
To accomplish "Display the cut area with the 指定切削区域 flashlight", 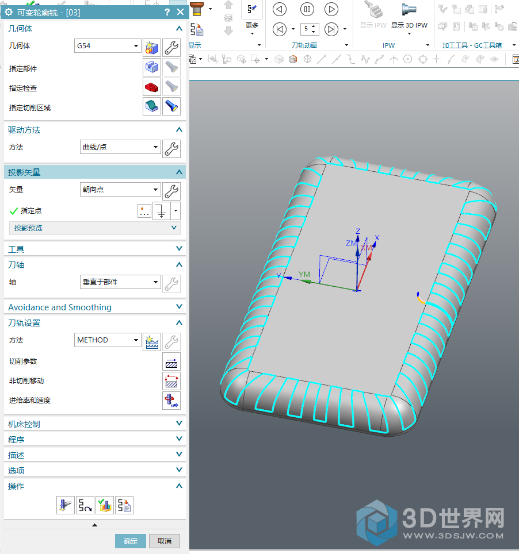I will click(171, 106).
